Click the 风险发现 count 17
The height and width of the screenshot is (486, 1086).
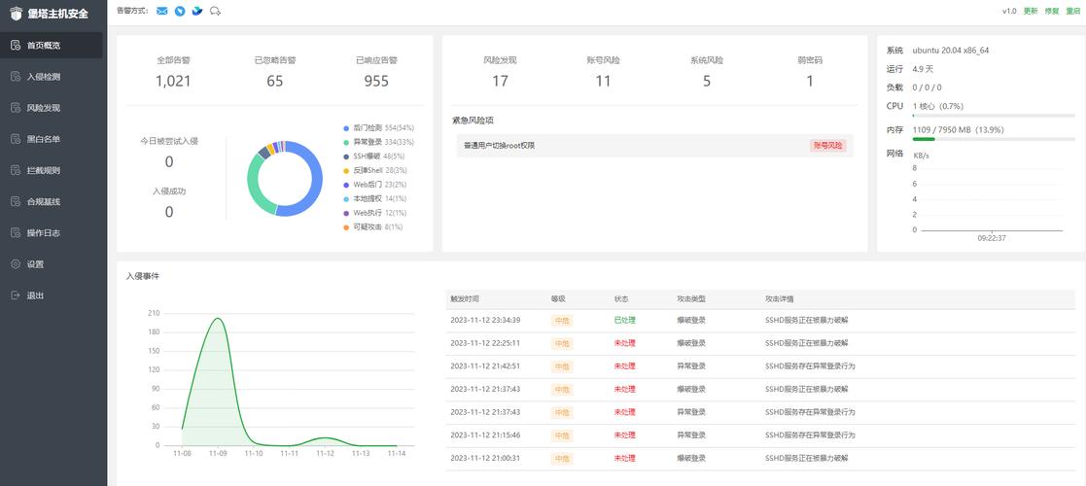click(x=500, y=81)
